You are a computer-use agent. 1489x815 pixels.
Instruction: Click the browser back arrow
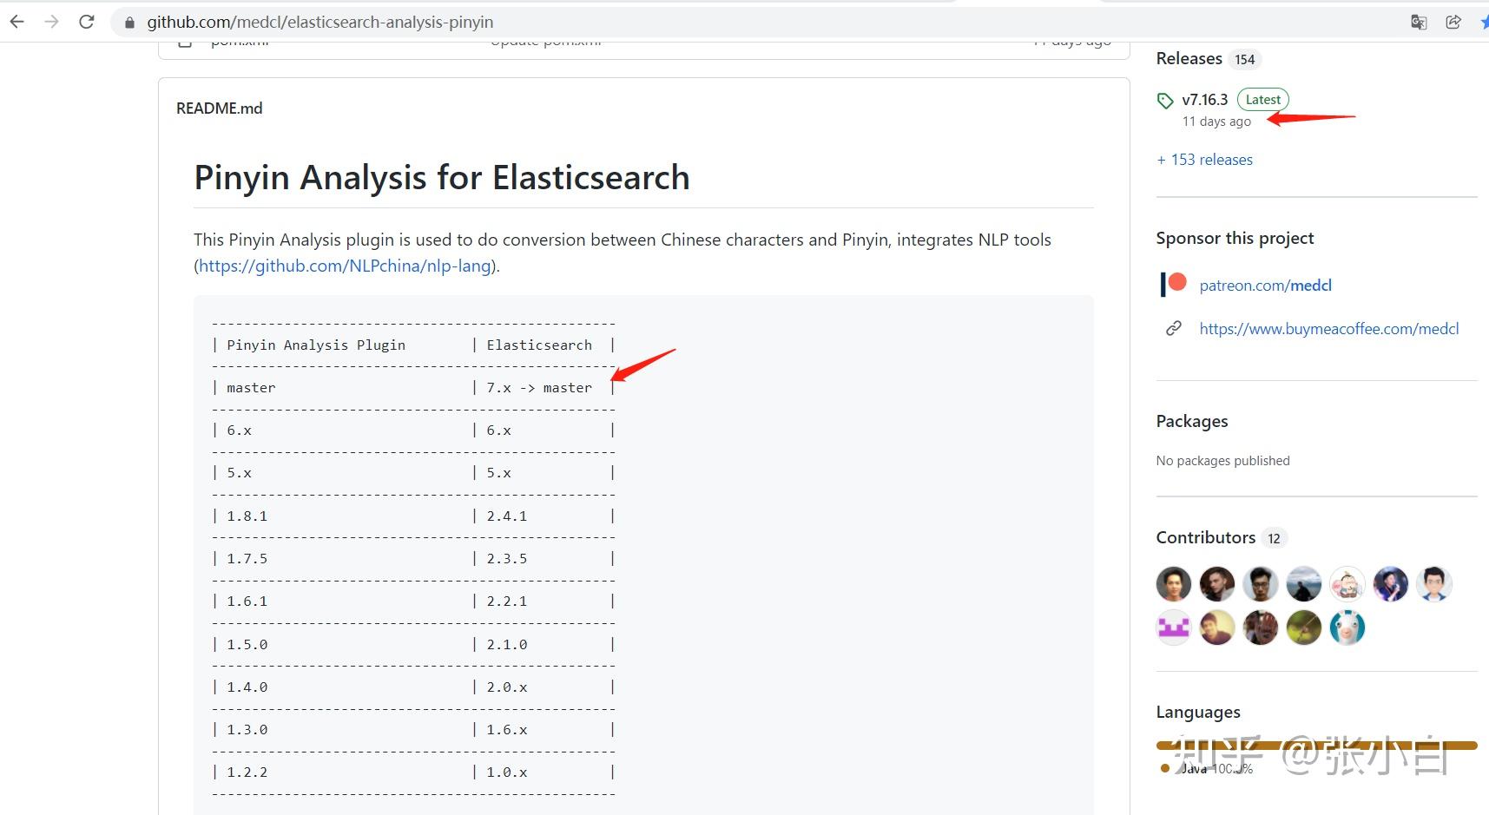tap(16, 22)
